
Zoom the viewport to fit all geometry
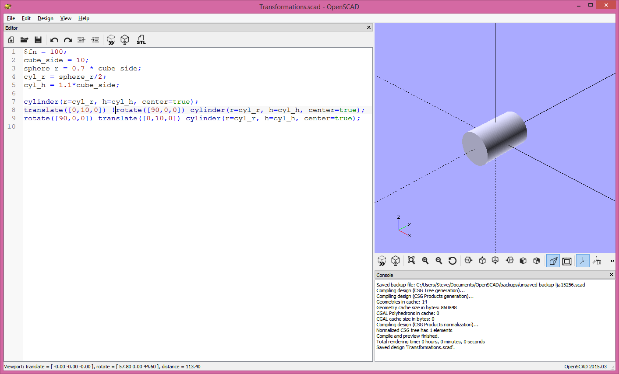click(411, 260)
